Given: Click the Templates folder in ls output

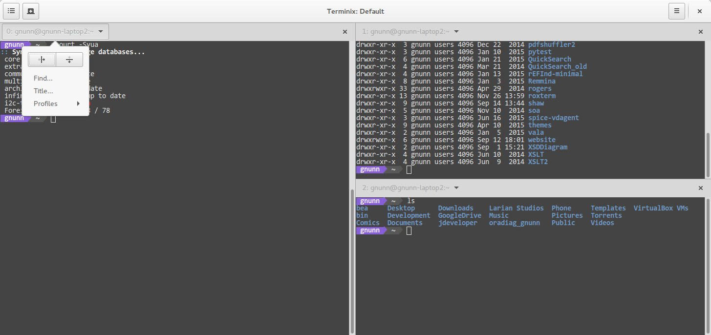Looking at the screenshot, I should tap(608, 208).
